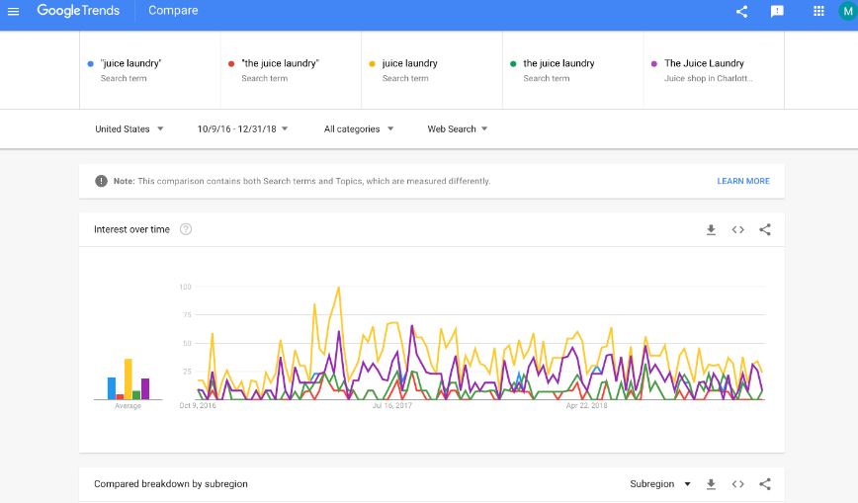The image size is (858, 503).
Task: Embed the Interest over time chart
Action: tap(737, 230)
